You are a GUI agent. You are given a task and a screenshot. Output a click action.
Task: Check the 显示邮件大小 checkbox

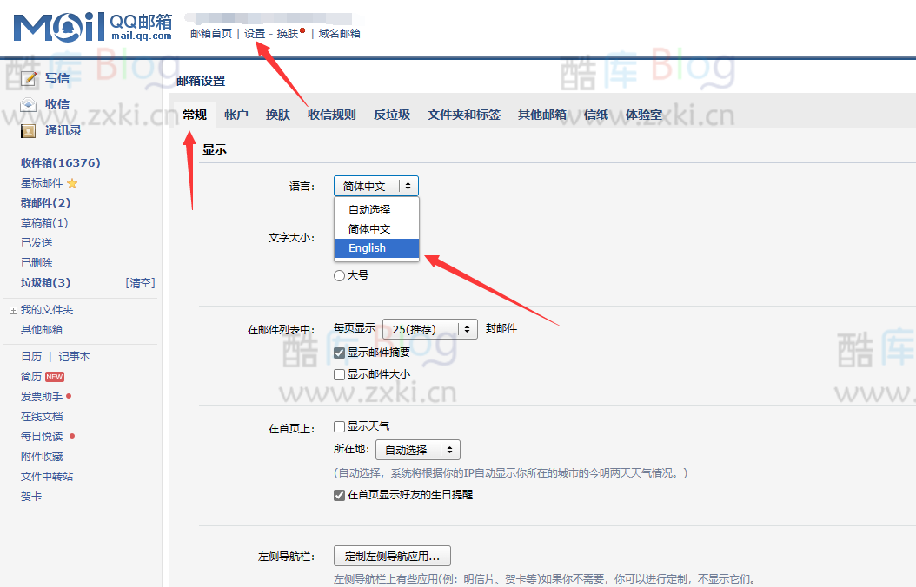click(x=339, y=373)
